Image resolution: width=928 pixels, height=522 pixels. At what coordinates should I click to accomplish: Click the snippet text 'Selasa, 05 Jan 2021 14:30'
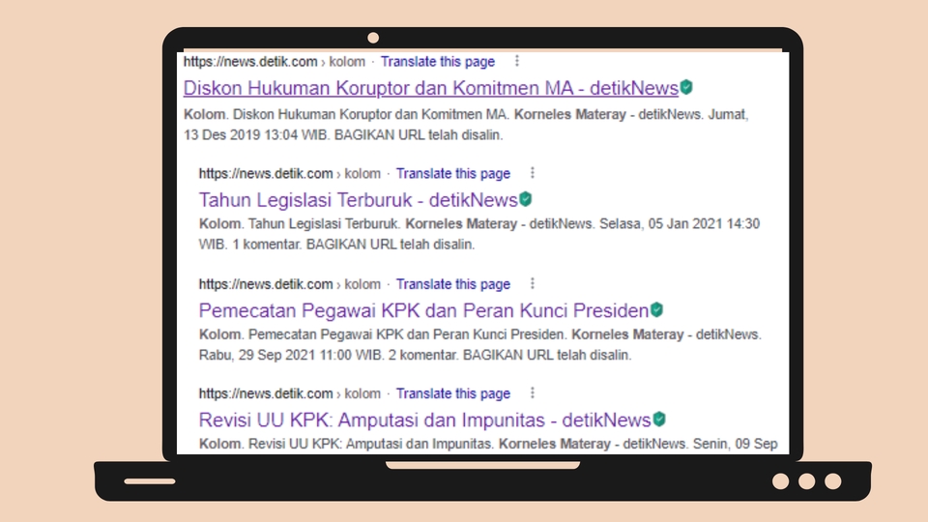point(680,223)
